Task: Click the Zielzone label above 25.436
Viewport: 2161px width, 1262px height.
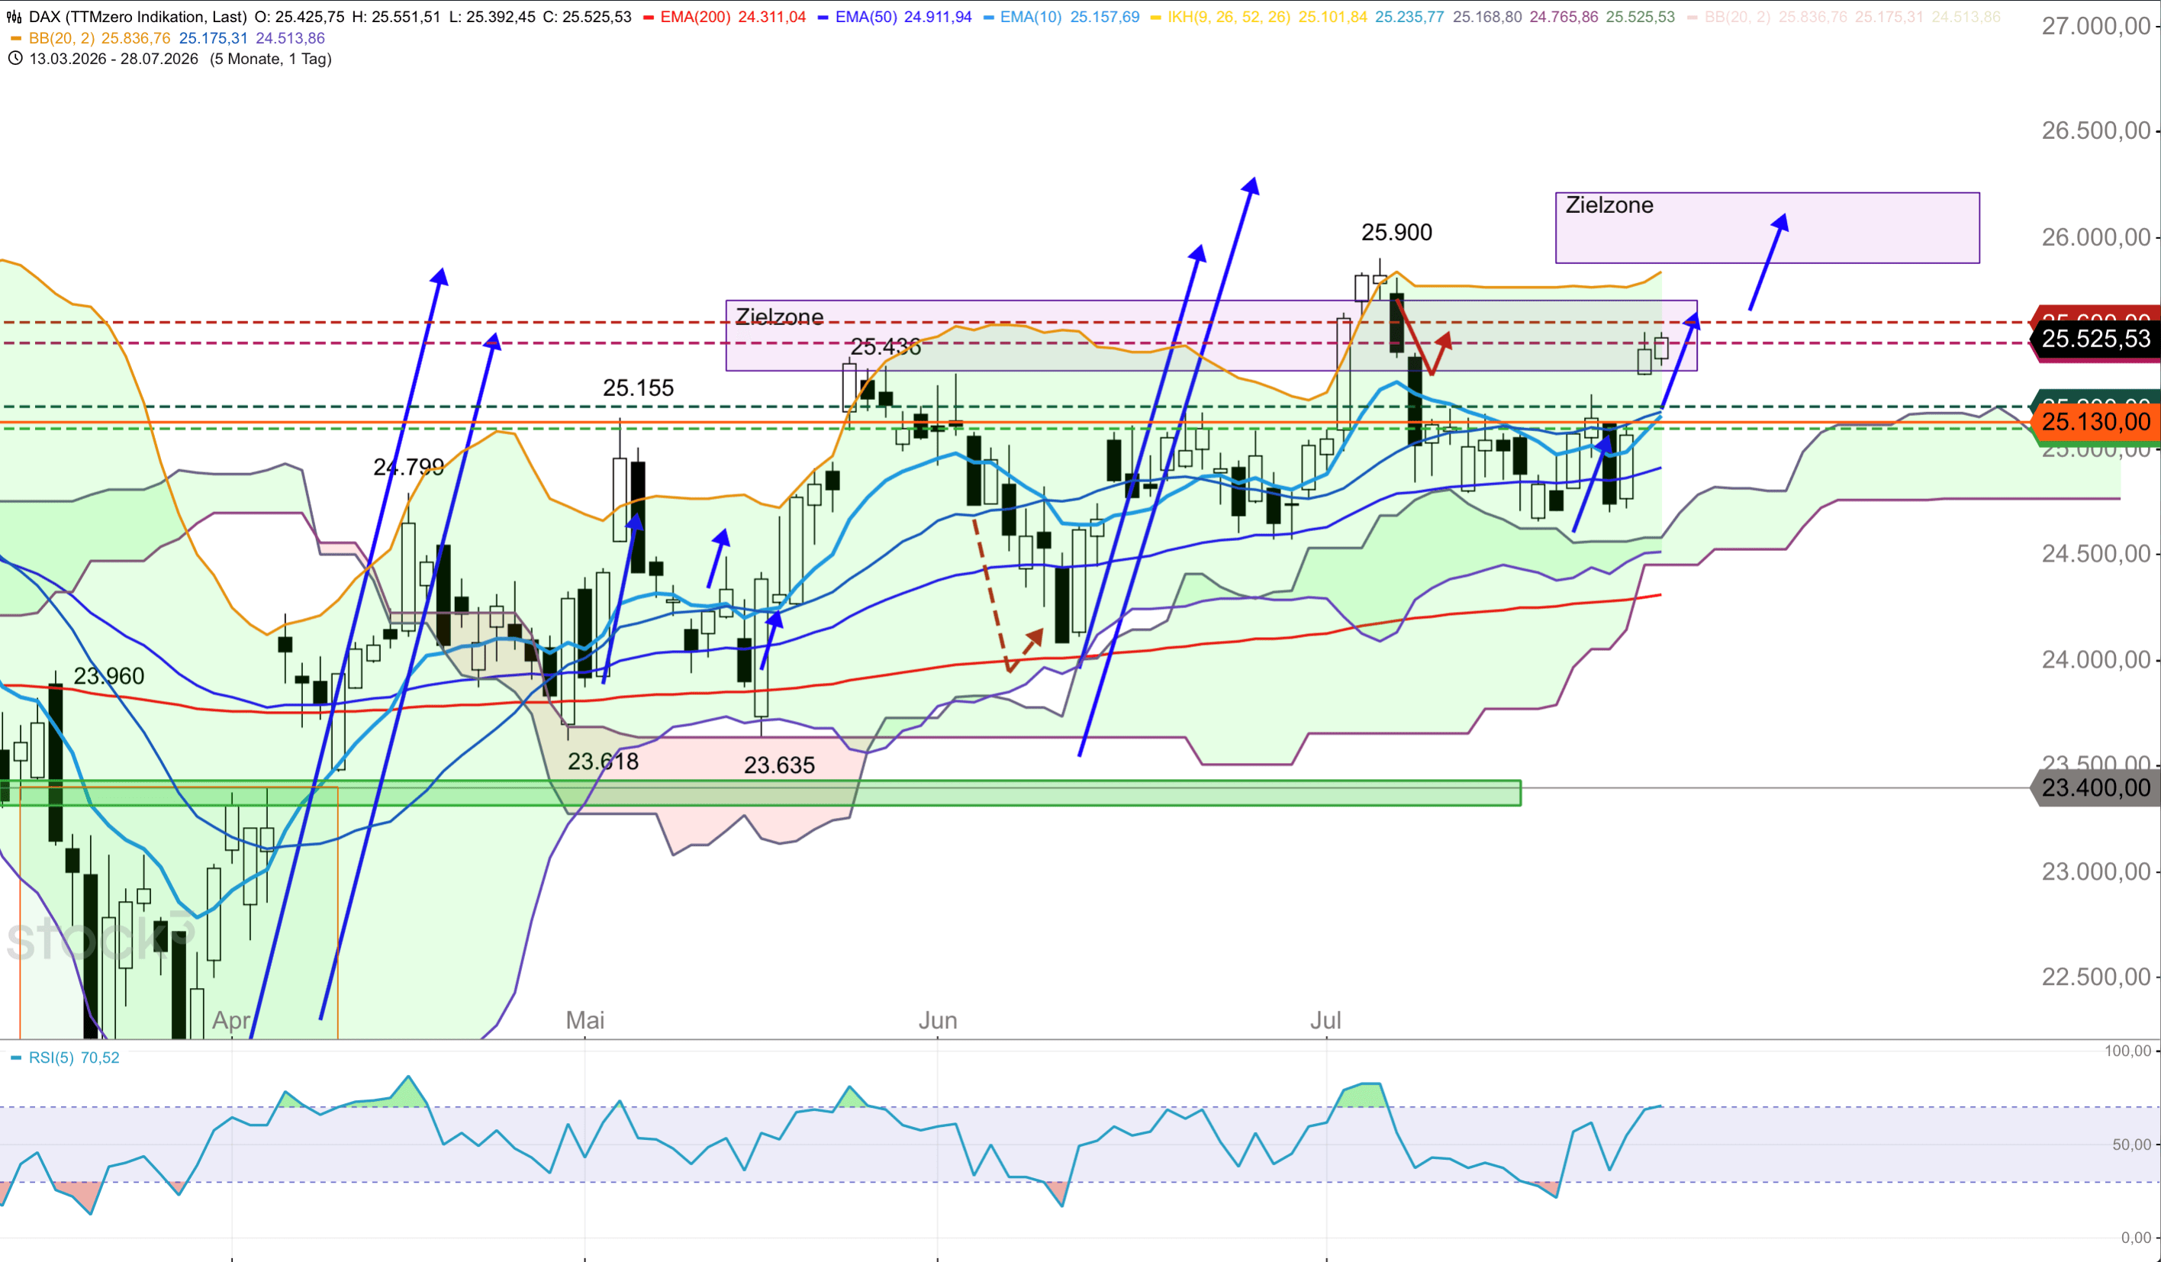Action: 778,317
